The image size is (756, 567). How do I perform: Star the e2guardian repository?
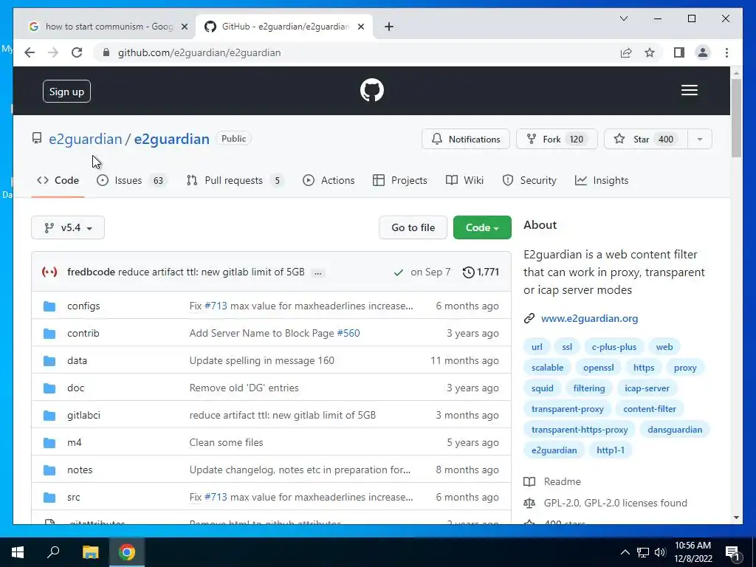click(646, 140)
